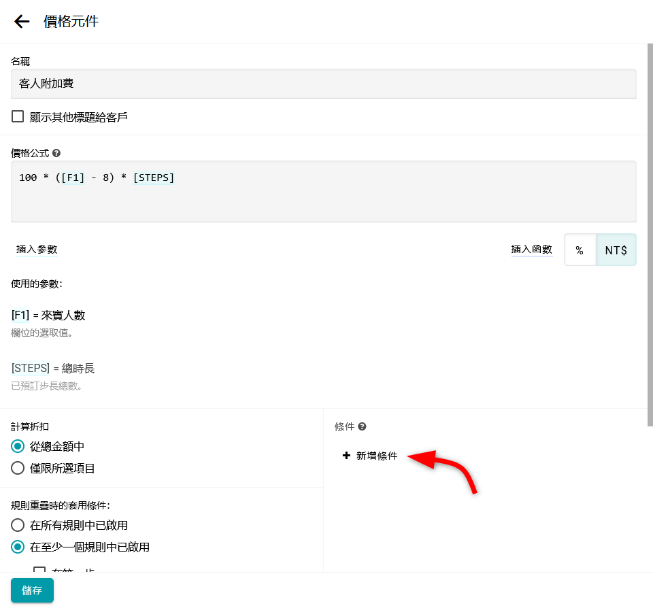The width and height of the screenshot is (653, 608).
Task: Click the [STEPS] parameter in 使用的參數
Action: coord(31,369)
